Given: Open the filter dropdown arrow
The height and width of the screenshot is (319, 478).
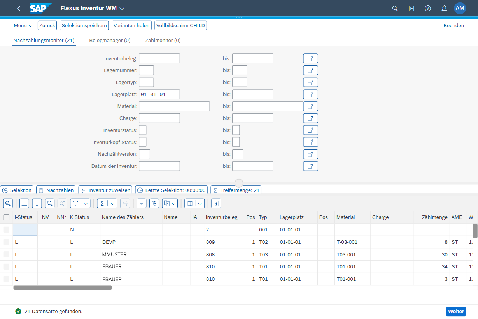Looking at the screenshot, I should click(86, 203).
